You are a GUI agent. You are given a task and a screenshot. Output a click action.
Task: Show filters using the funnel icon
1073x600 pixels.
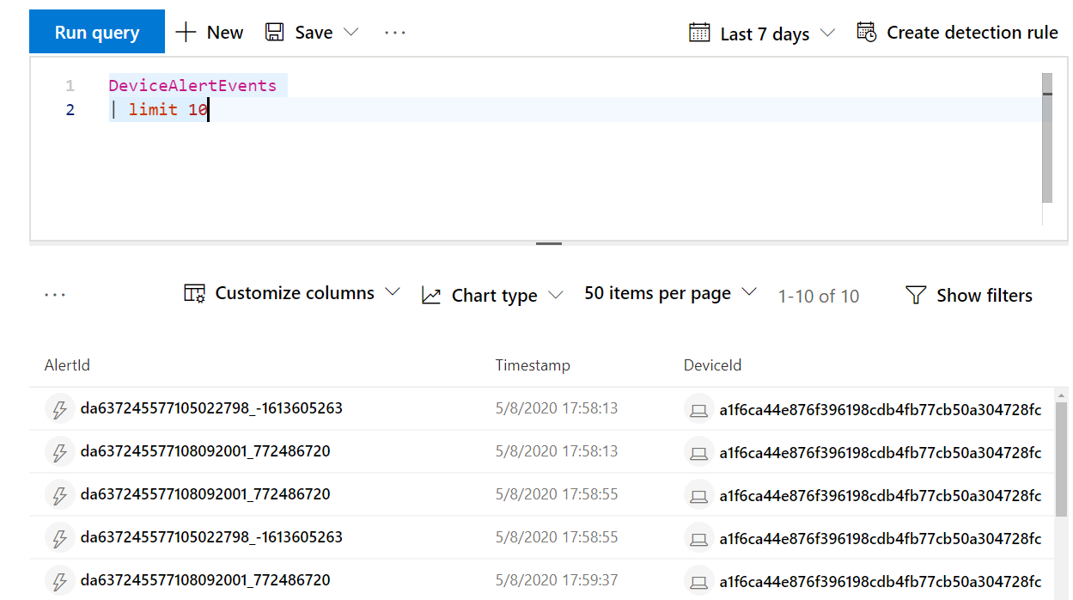(916, 296)
